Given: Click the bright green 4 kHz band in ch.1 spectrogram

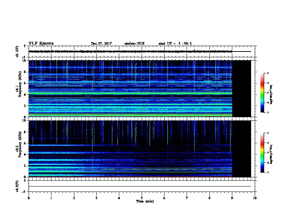Looking at the screenshot, I should (x=130, y=94).
